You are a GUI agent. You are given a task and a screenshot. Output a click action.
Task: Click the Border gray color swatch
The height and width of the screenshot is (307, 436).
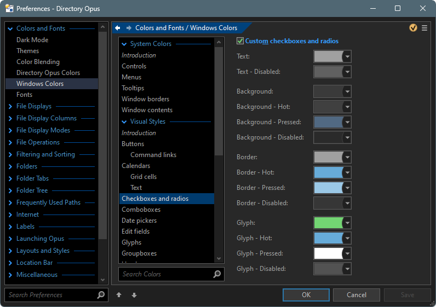pyautogui.click(x=329, y=157)
